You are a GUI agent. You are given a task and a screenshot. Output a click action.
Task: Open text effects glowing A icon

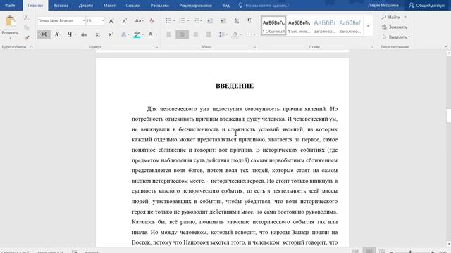point(124,34)
